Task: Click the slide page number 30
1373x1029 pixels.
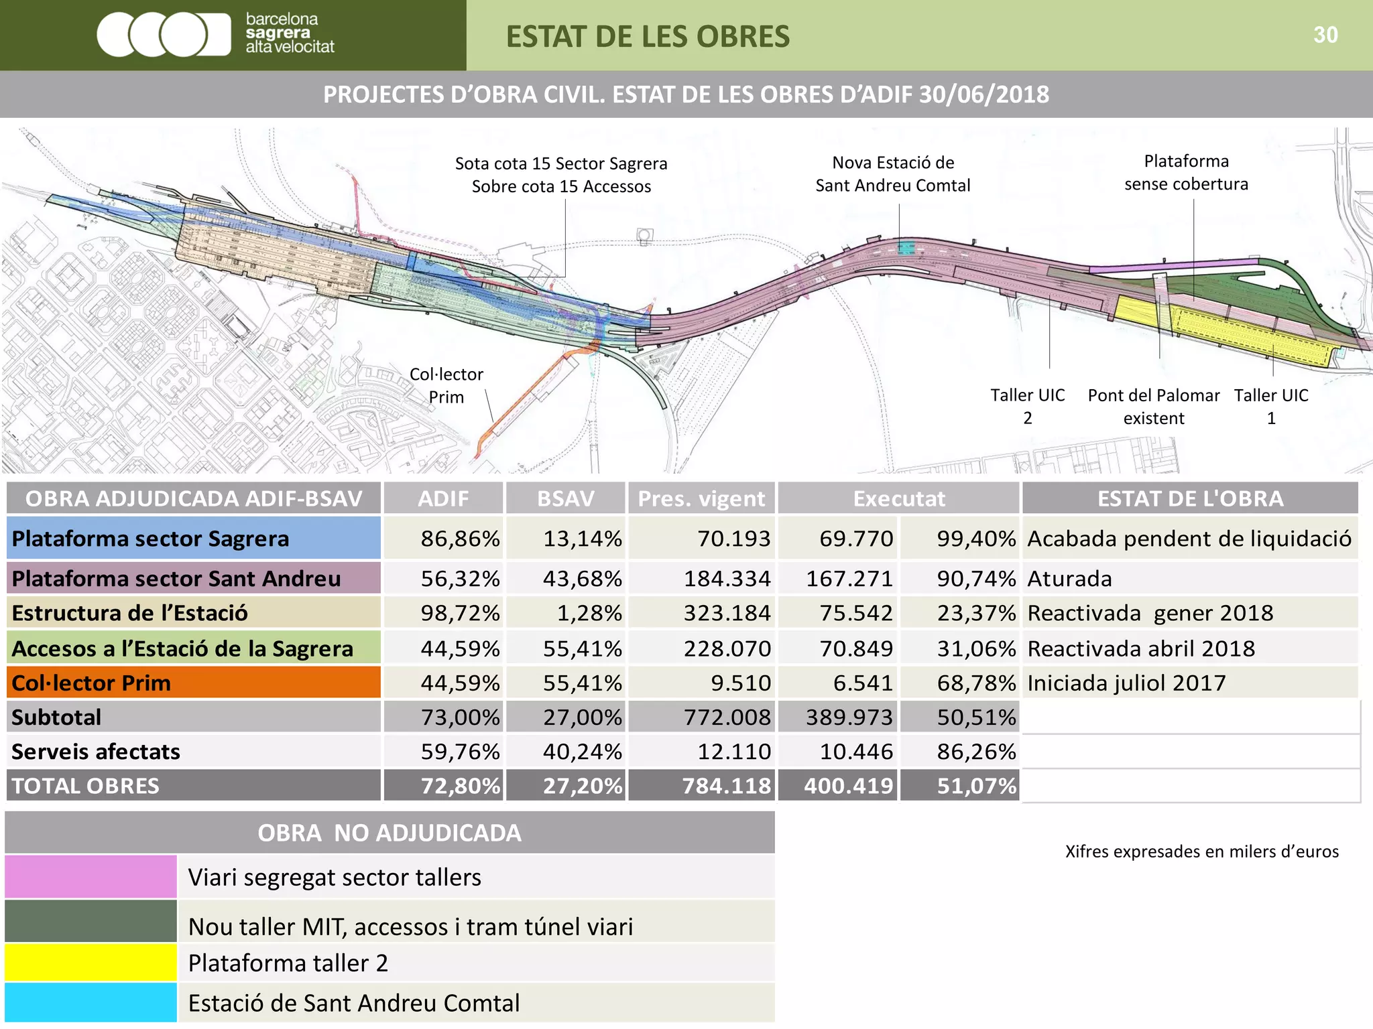Action: pyautogui.click(x=1325, y=35)
